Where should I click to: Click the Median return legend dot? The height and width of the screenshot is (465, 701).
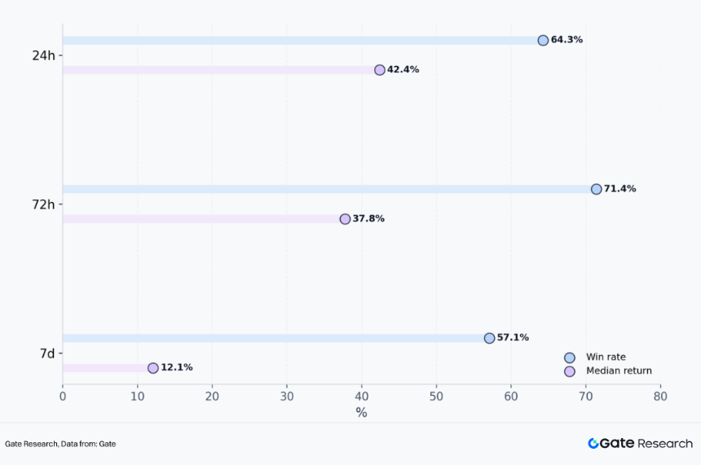click(x=570, y=371)
